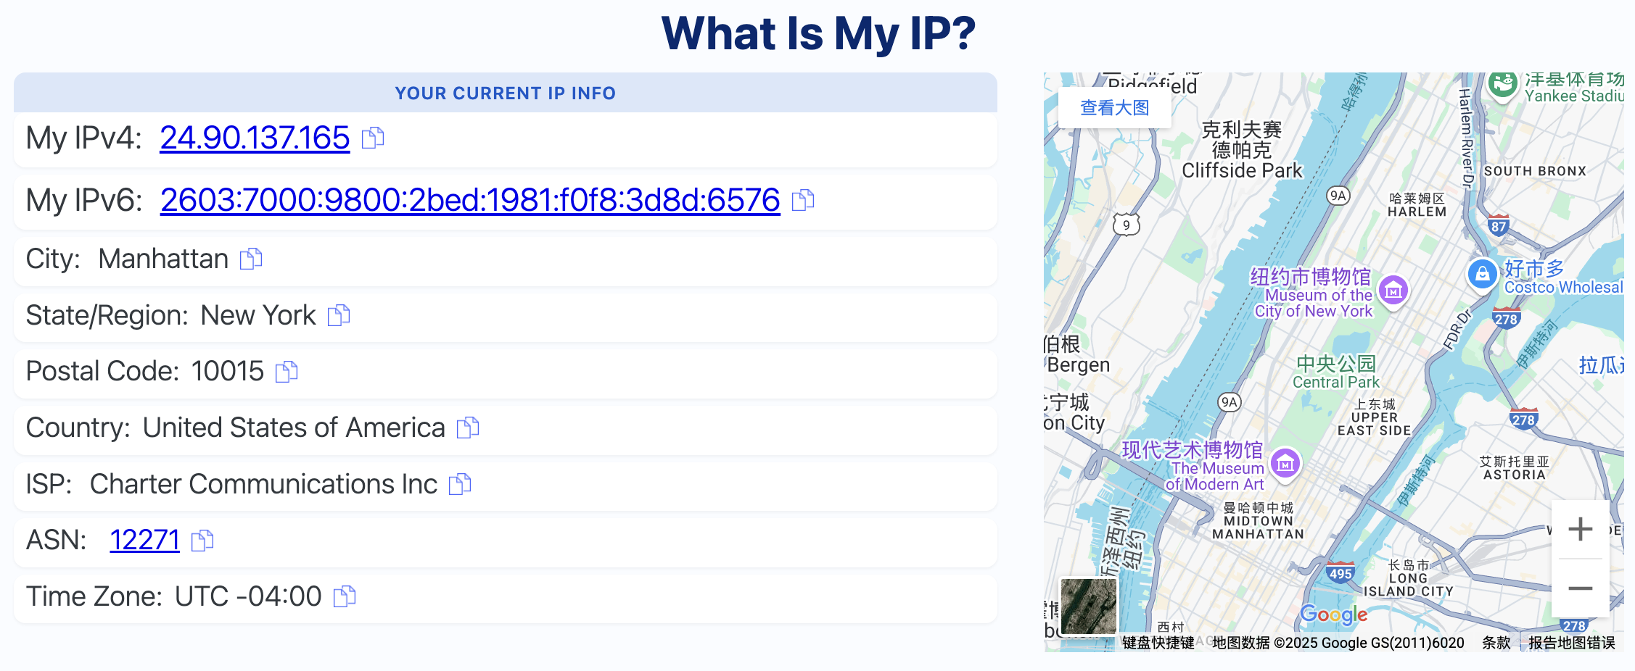Copy the IPv6 address with its copy icon

point(802,200)
